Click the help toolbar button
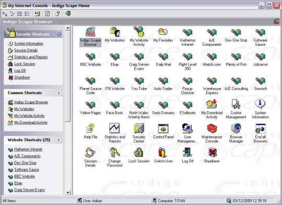 pos(57,14)
